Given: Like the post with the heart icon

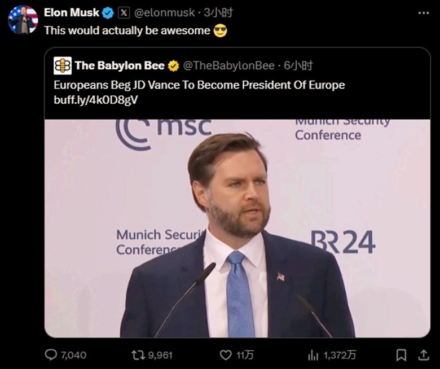Looking at the screenshot, I should click(226, 355).
